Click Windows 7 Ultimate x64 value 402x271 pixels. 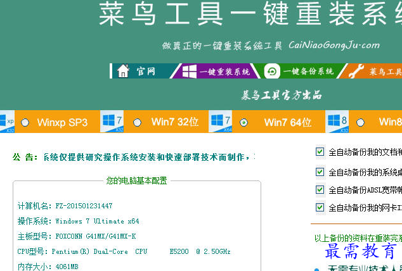(98, 221)
